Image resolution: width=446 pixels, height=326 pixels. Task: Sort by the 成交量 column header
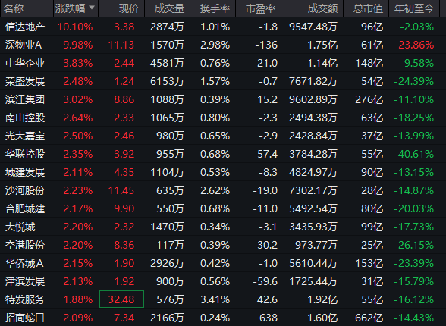(170, 9)
